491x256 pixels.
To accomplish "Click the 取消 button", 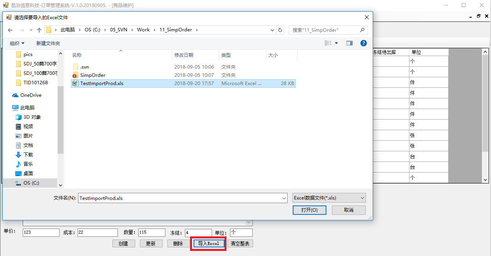I will pos(349,210).
